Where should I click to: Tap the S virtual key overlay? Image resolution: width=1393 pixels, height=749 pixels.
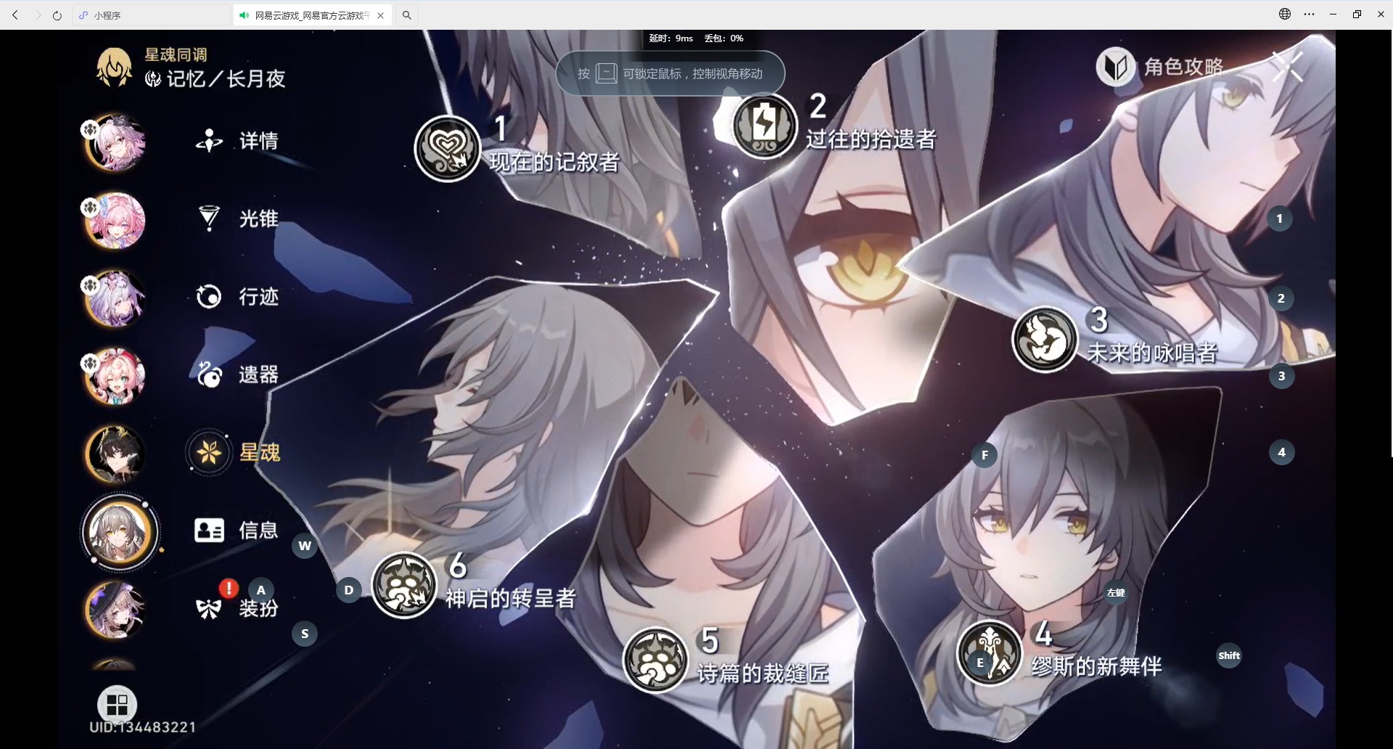(305, 634)
